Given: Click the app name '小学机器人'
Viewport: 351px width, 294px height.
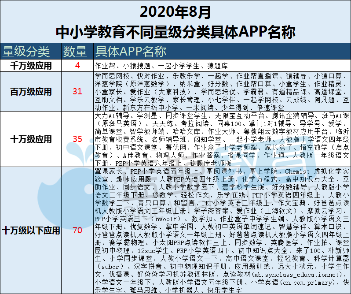Looking at the screenshot, I should (183, 290).
